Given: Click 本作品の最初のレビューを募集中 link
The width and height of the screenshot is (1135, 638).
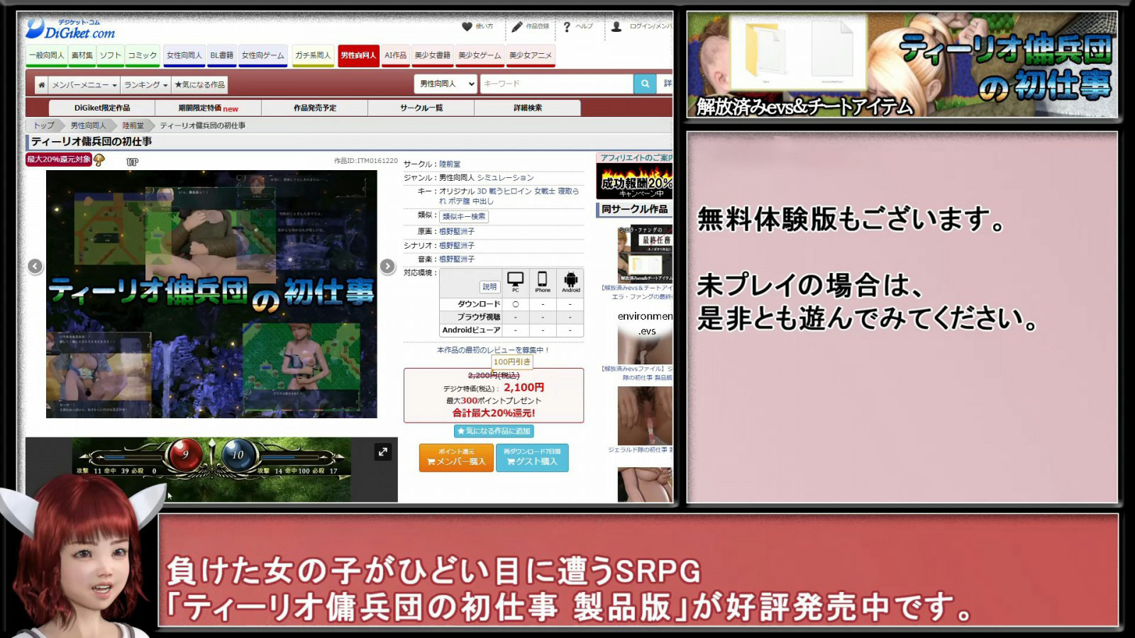Looking at the screenshot, I should click(494, 350).
